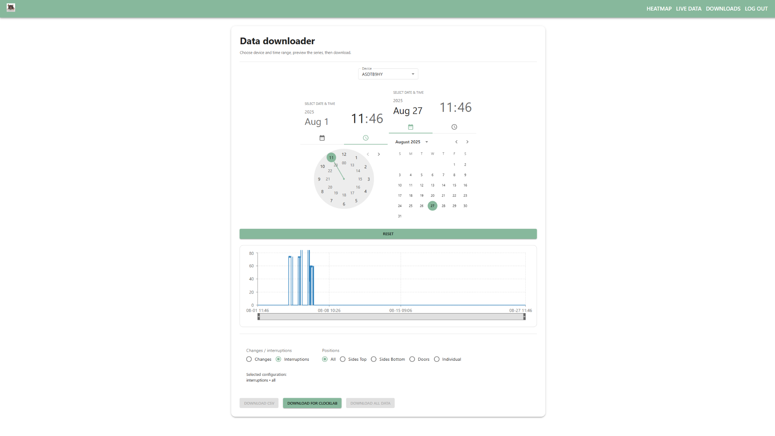This screenshot has width=775, height=436.
Task: Open the Device dropdown ASDTB9HY
Action: (388, 74)
